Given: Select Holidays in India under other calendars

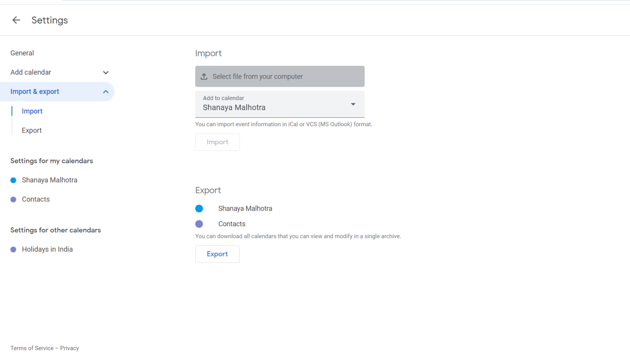Looking at the screenshot, I should tap(47, 249).
